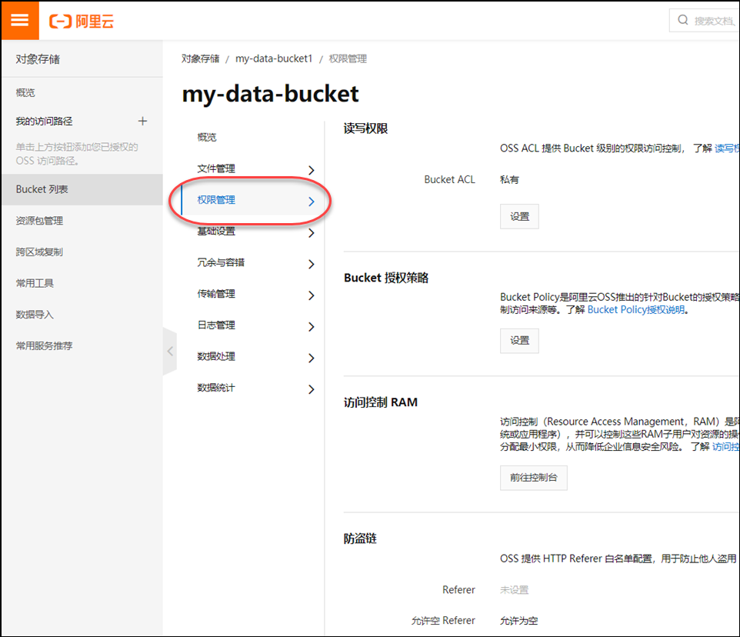Screen dimensions: 740x637
Task: Click the Alibaba Cloud logo
Action: tap(82, 21)
